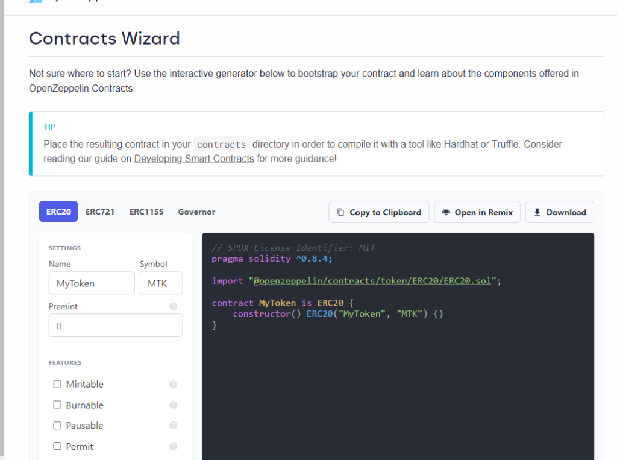
Task: Open the ERC1155 tab
Action: (146, 212)
